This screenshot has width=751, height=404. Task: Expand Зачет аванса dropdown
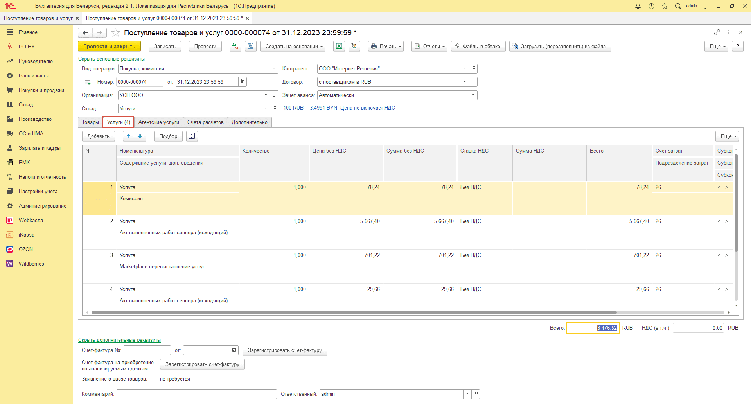coord(473,95)
